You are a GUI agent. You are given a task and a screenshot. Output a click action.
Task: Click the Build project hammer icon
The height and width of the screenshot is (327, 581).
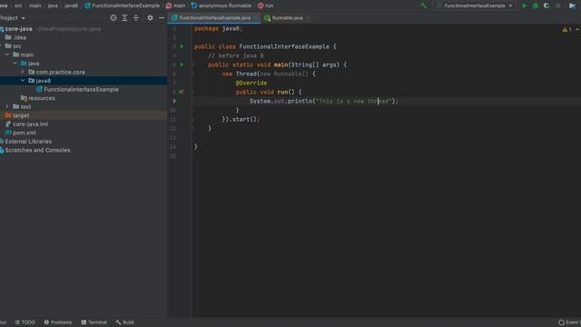[424, 5]
